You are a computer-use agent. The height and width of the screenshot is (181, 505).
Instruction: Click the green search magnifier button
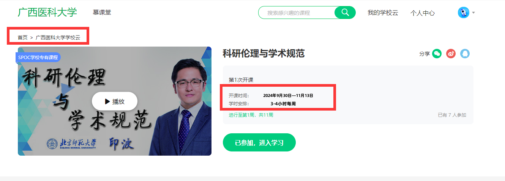(345, 12)
